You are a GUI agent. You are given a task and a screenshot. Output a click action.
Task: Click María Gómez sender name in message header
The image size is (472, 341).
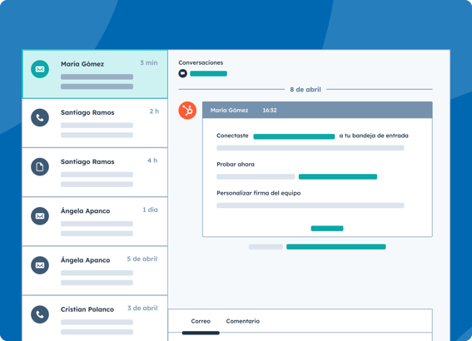[x=230, y=111]
